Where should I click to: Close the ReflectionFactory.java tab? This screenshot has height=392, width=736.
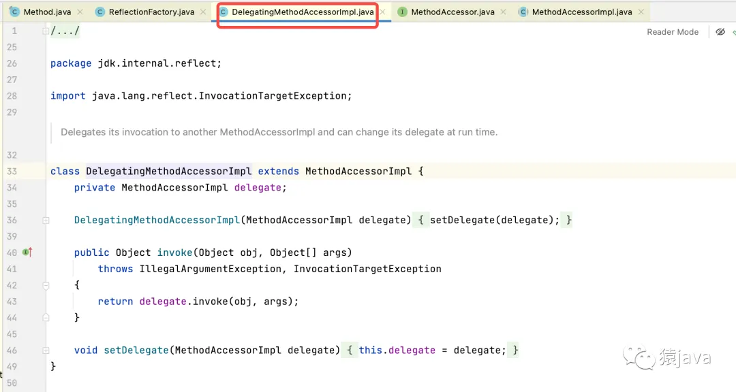click(x=203, y=12)
